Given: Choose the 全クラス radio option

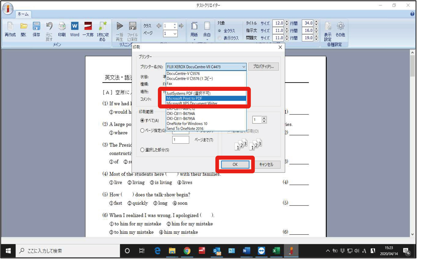Looking at the screenshot, I should pos(219,31).
